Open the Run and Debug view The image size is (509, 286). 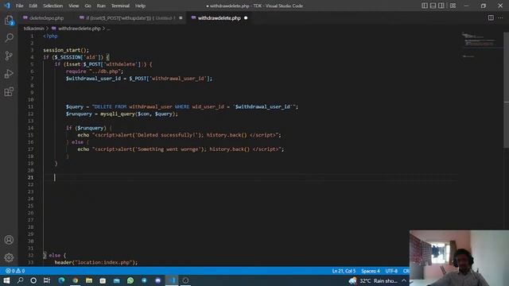[9, 74]
